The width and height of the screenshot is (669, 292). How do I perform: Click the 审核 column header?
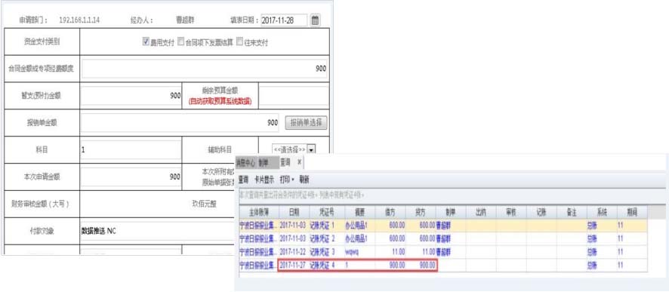coord(511,212)
